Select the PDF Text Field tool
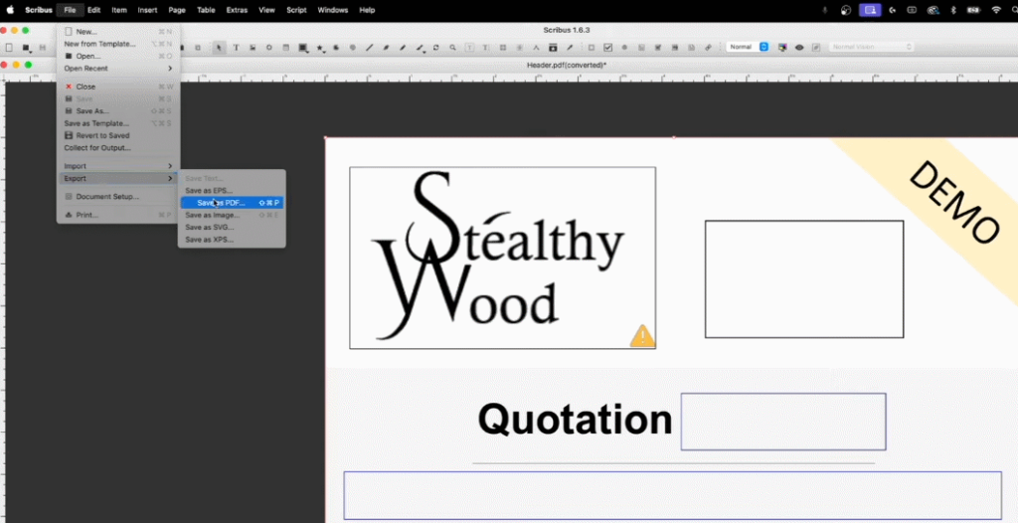The width and height of the screenshot is (1018, 523). (641, 48)
